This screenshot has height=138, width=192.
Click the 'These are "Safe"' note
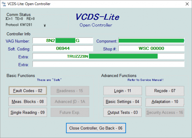point(49,80)
